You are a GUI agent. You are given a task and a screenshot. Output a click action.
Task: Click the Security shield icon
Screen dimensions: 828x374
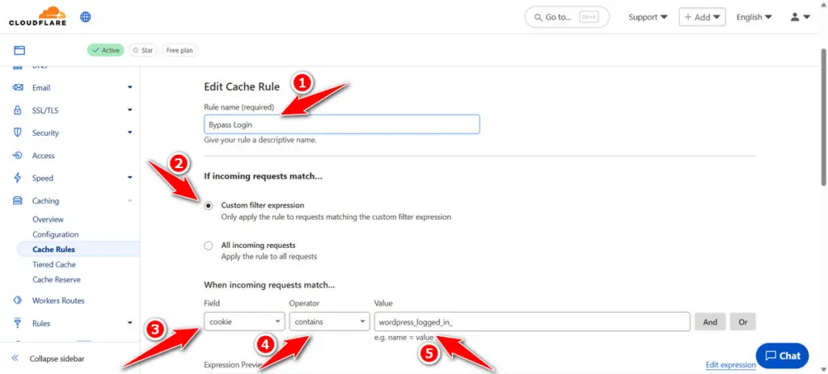[17, 132]
